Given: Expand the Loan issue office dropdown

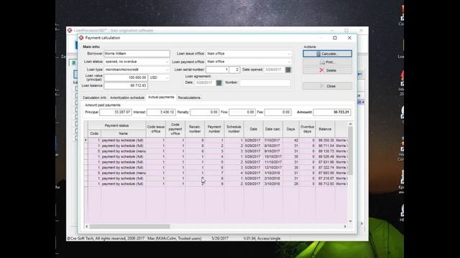Looking at the screenshot, I should tap(289, 54).
